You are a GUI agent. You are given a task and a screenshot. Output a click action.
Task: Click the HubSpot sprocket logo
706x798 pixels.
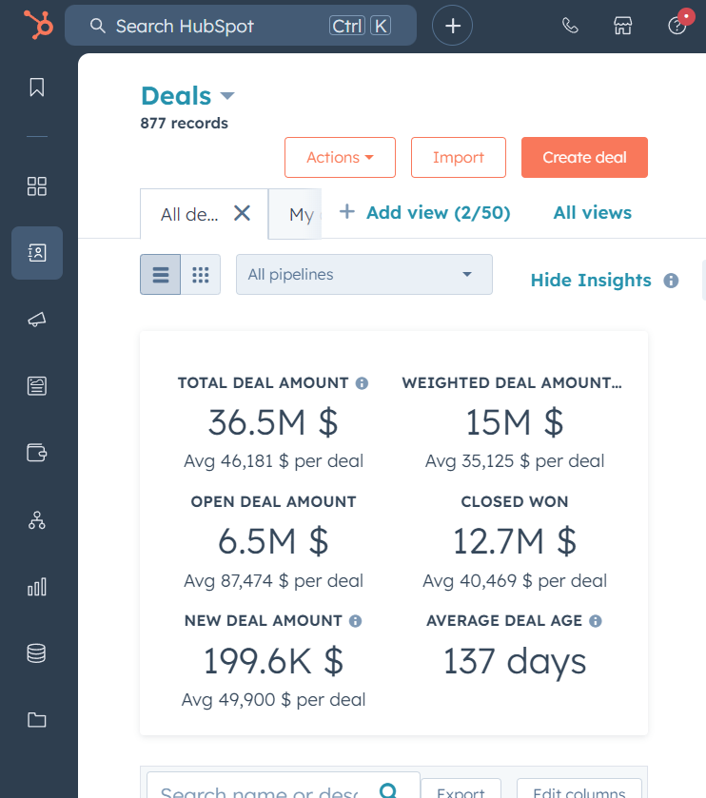[38, 26]
